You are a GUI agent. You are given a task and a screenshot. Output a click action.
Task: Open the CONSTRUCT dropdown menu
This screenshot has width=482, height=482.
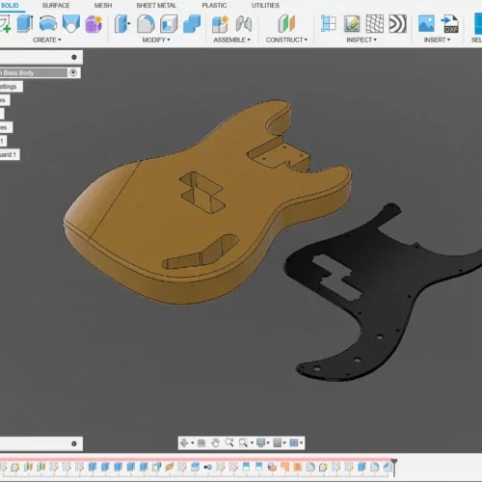point(286,40)
